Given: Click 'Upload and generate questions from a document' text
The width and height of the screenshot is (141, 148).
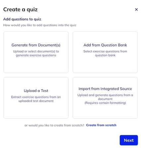Looking at the screenshot, I should [105, 97].
